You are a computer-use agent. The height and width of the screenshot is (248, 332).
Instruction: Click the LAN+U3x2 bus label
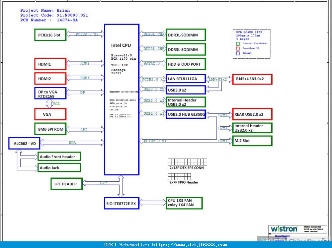(218, 80)
